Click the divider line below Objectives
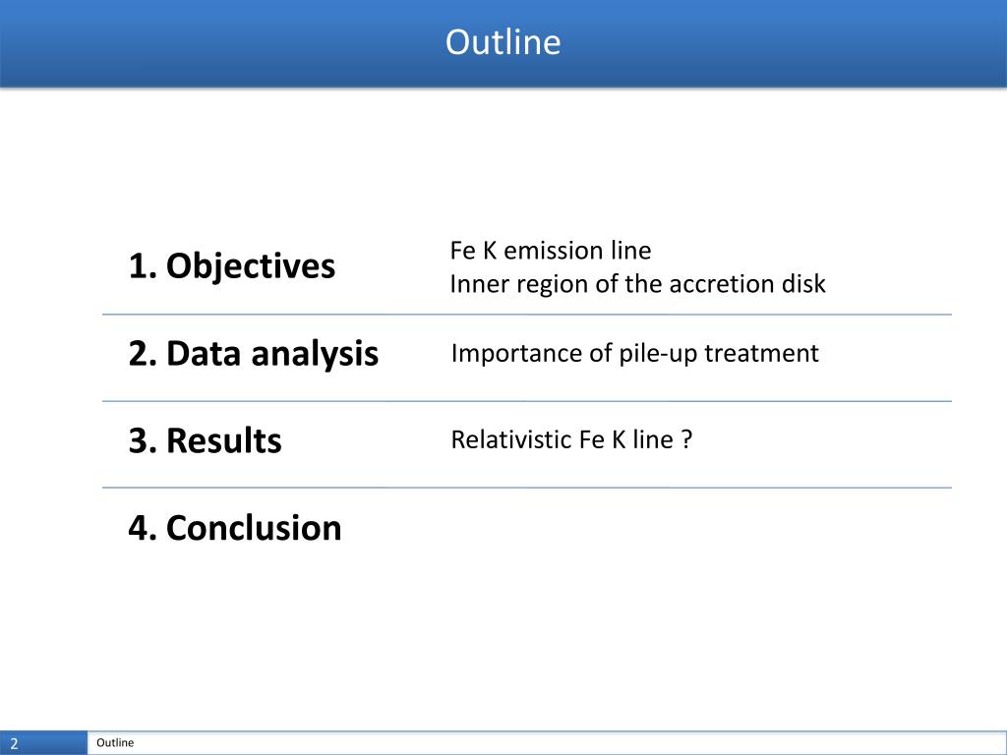The image size is (1007, 755). point(527,315)
